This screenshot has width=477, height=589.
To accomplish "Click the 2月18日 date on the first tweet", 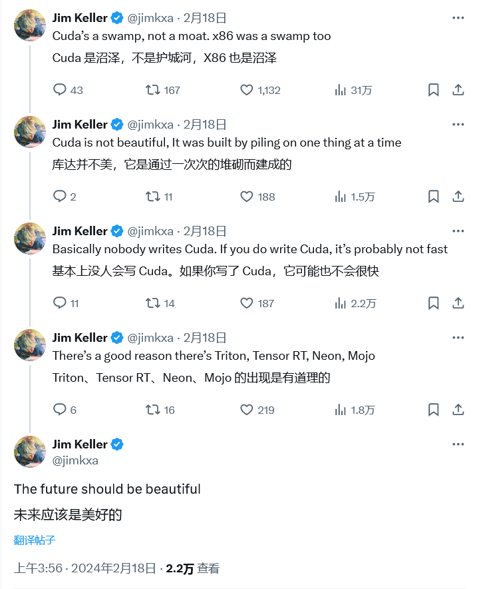I will pos(205,18).
